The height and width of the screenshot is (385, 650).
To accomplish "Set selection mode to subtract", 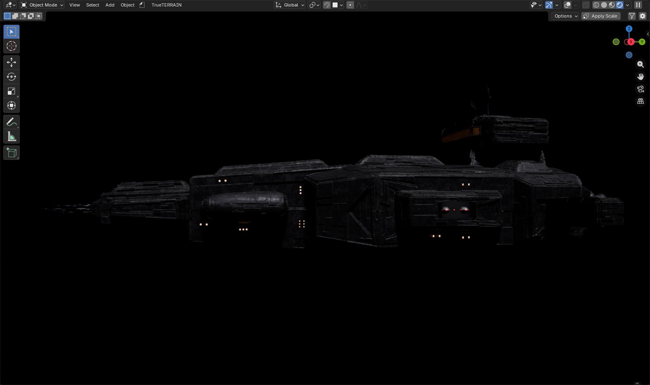I will [23, 16].
